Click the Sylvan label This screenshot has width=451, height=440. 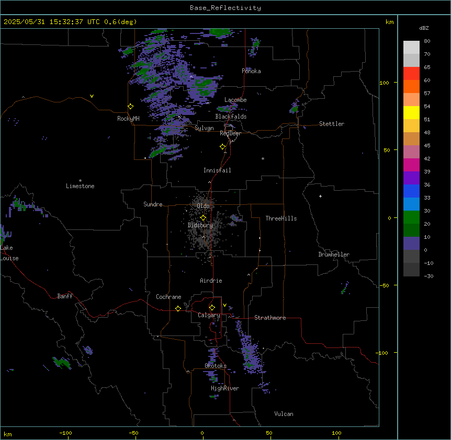pos(204,128)
